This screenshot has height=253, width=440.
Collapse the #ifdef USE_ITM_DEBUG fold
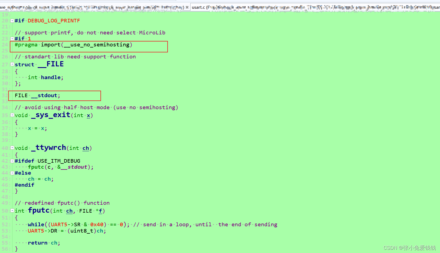pos(12,161)
